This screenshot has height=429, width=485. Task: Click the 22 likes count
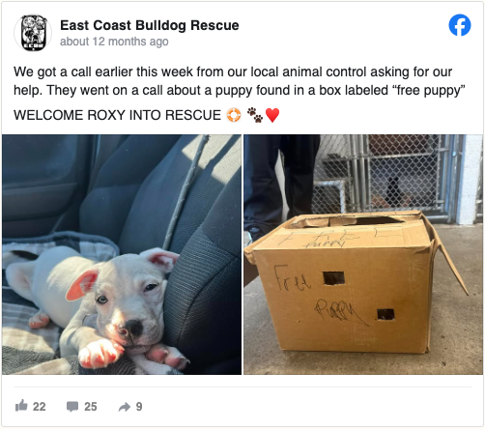pos(39,407)
